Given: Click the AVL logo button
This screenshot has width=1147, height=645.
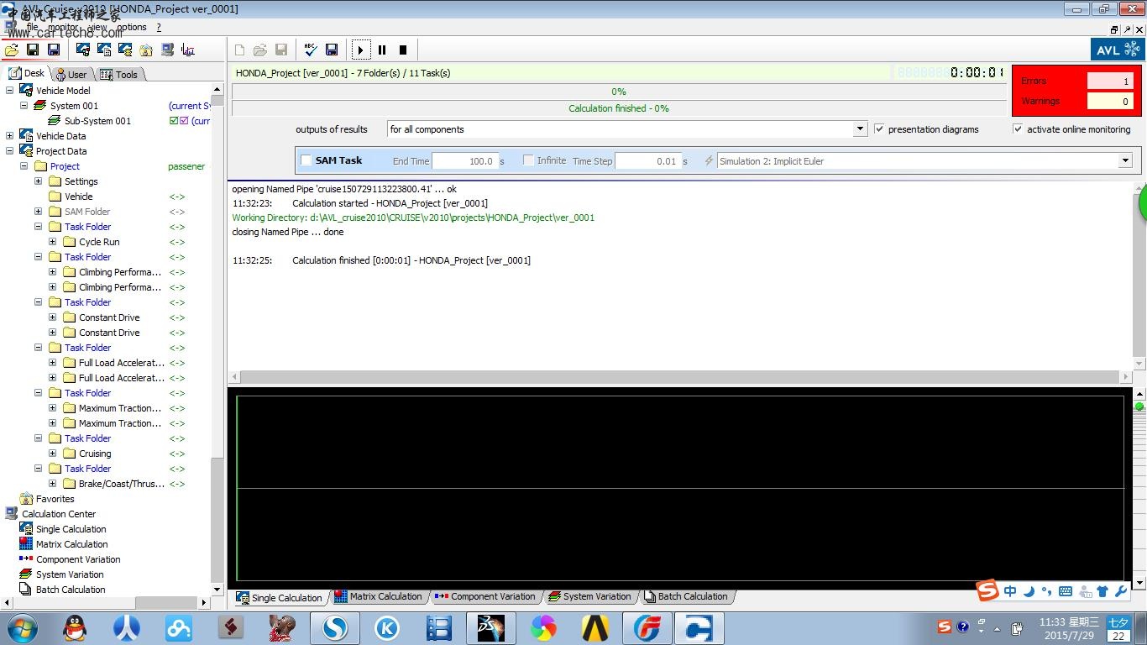Looking at the screenshot, I should pos(1117,50).
